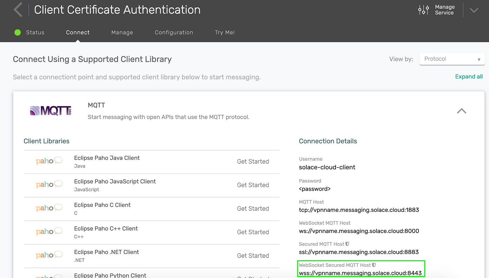This screenshot has height=278, width=489.
Task: Click the MQTT.org logo
Action: pyautogui.click(x=51, y=111)
